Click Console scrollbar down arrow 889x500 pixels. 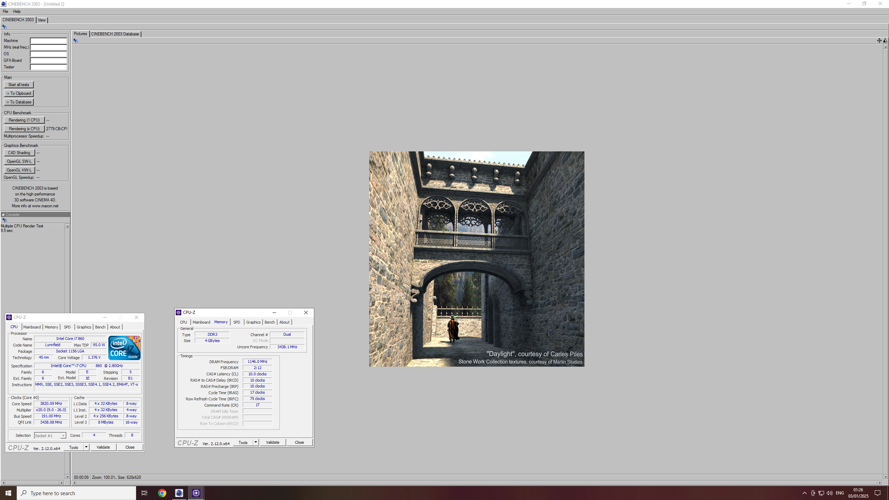[67, 477]
